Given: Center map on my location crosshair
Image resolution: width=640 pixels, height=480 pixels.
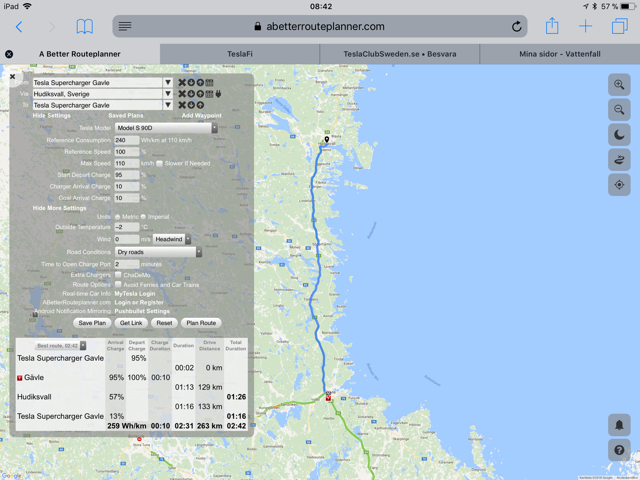Looking at the screenshot, I should point(619,185).
